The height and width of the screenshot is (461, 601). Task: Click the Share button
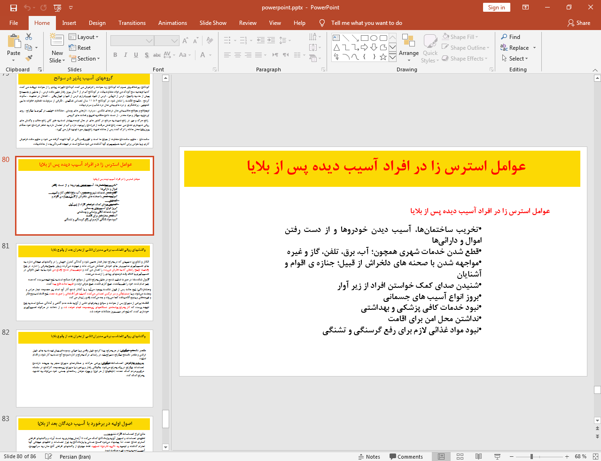[579, 23]
